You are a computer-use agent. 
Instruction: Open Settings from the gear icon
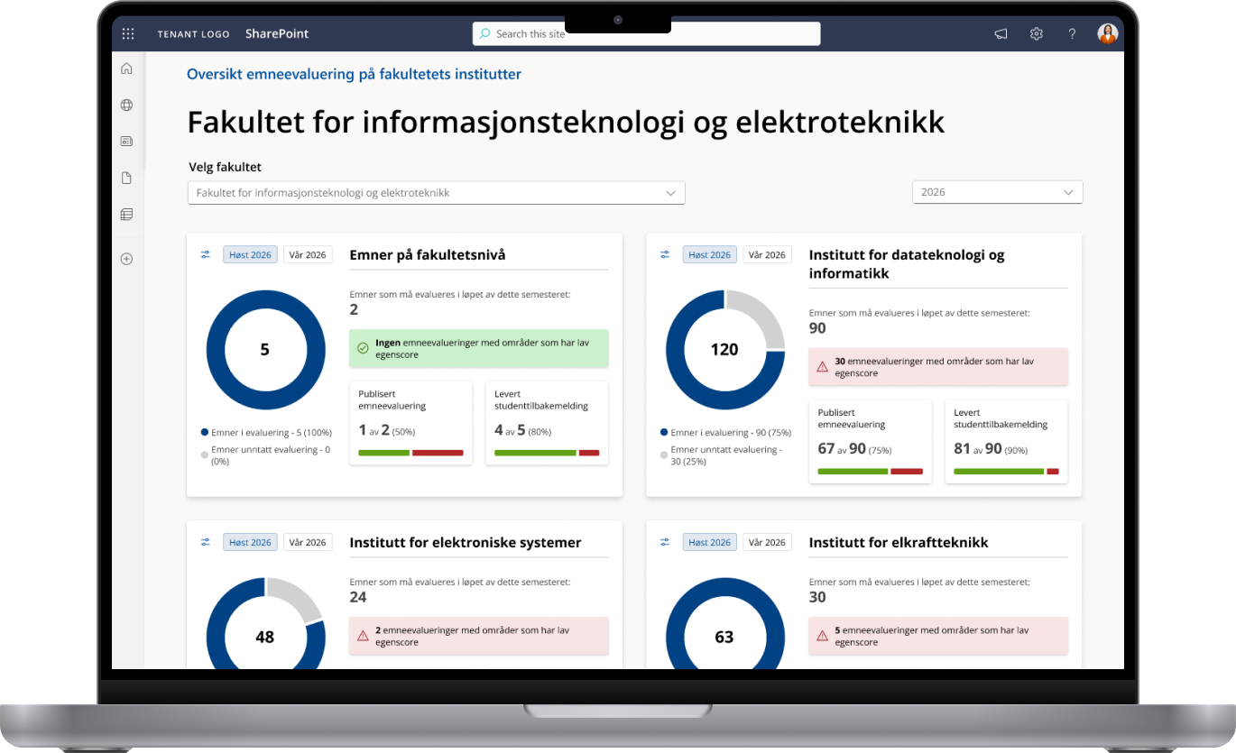click(1036, 33)
